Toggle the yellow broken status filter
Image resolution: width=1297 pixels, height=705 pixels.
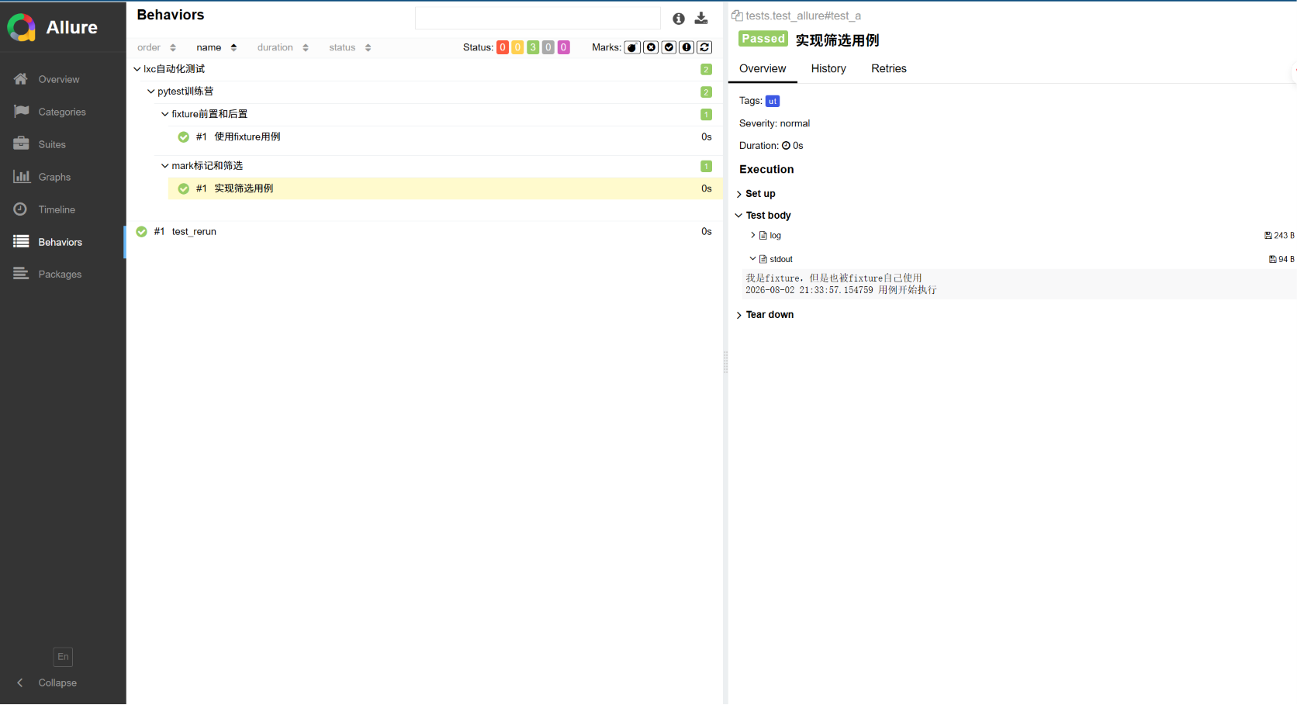[x=517, y=47]
